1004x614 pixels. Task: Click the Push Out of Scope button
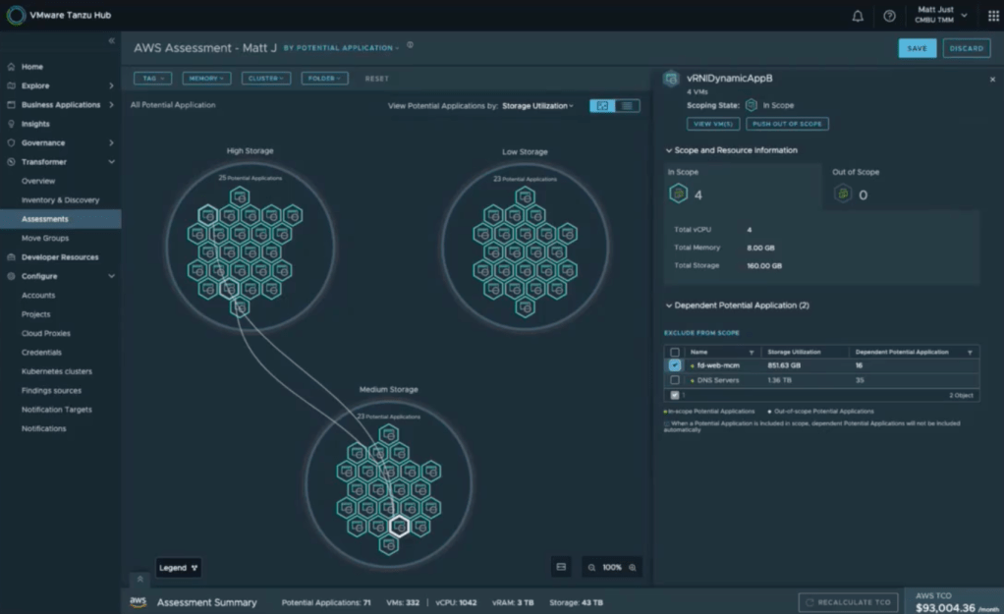click(787, 124)
